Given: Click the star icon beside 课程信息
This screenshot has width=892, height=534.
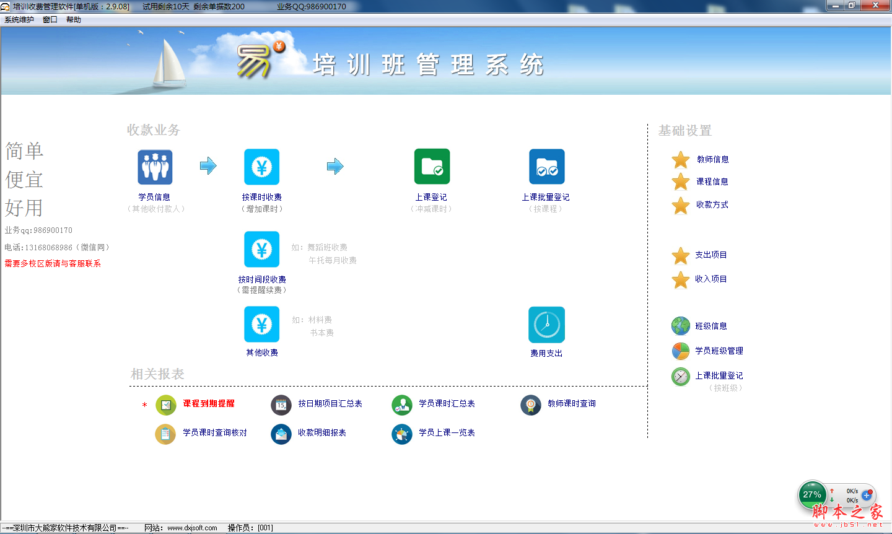Looking at the screenshot, I should click(681, 182).
